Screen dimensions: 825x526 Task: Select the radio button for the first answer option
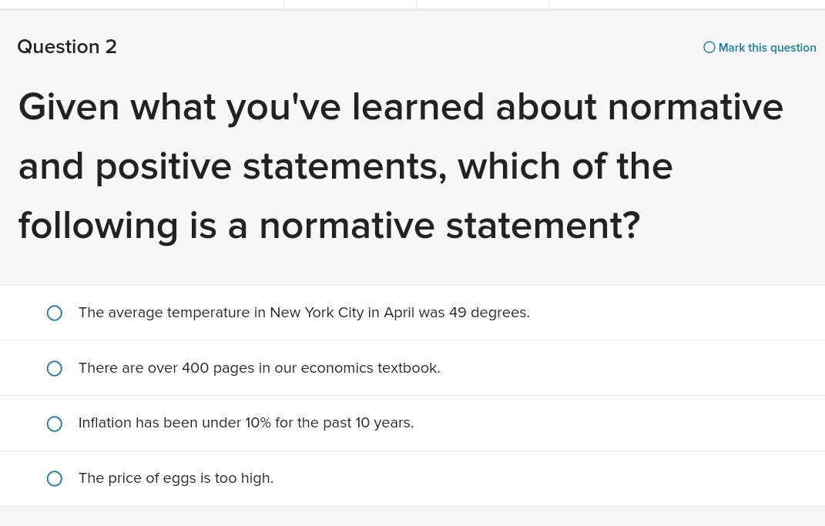point(54,313)
